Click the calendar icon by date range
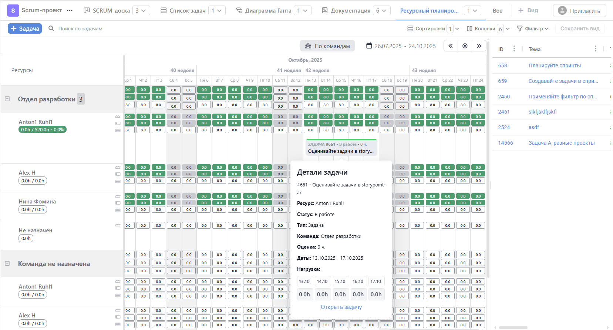 tap(369, 46)
